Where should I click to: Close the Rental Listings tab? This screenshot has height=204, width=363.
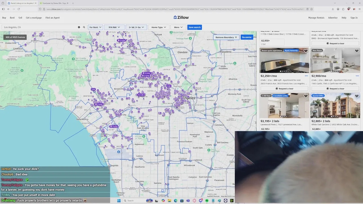coord(35,3)
